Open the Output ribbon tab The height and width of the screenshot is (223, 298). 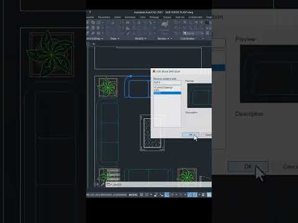pyautogui.click(x=167, y=17)
